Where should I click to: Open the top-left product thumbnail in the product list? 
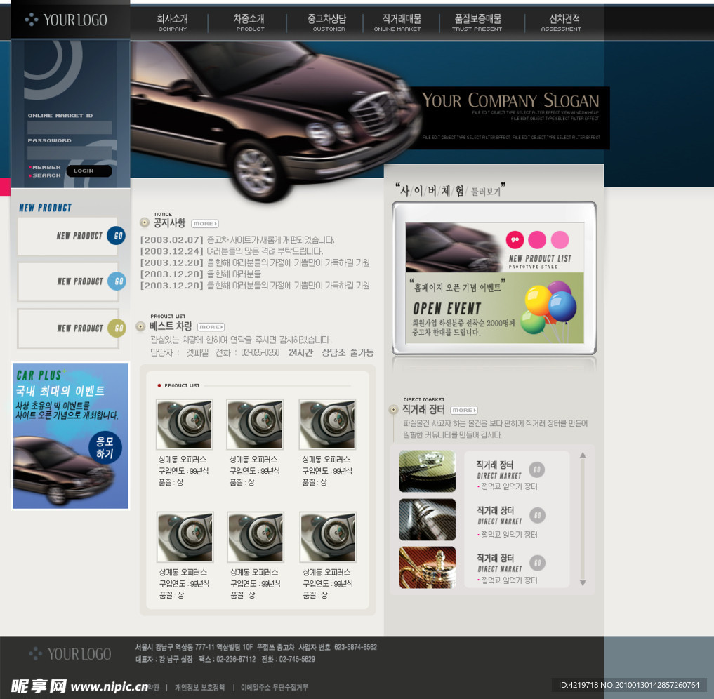(x=184, y=425)
